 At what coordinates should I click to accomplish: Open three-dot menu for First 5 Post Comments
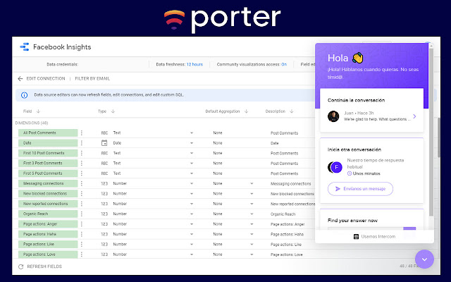pyautogui.click(x=82, y=173)
